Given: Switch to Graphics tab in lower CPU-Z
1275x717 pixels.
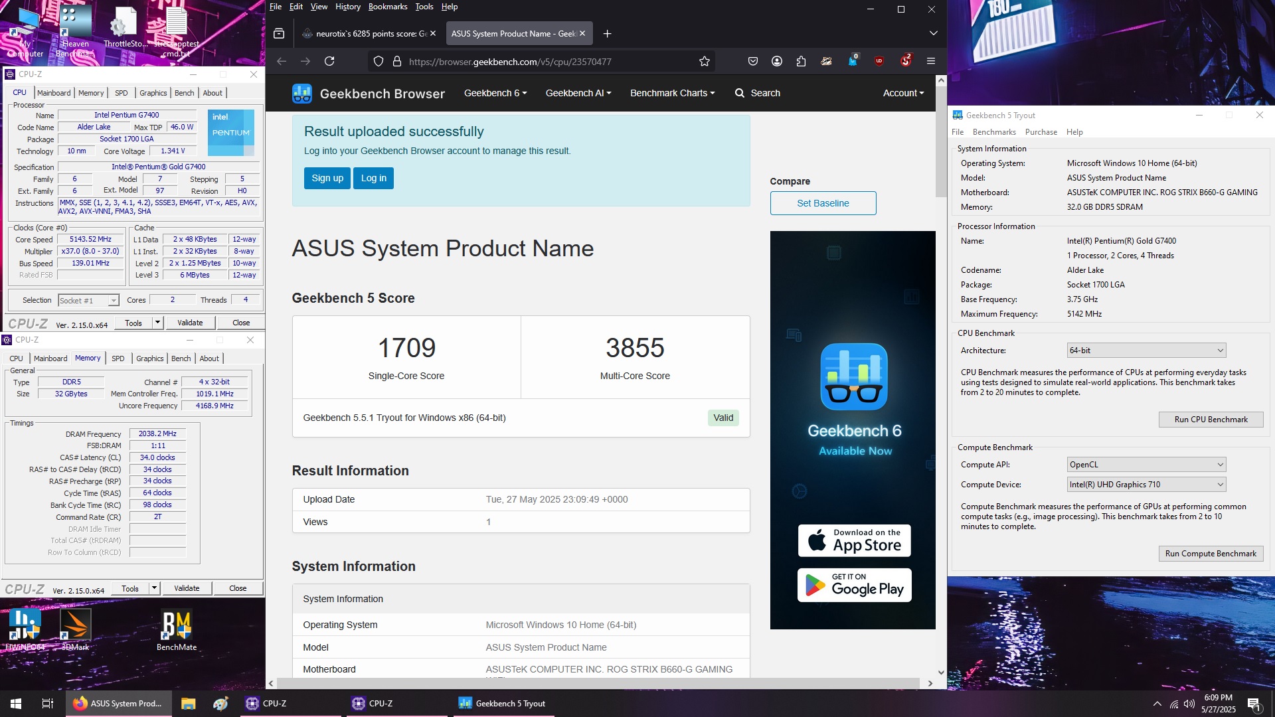Looking at the screenshot, I should (x=150, y=358).
